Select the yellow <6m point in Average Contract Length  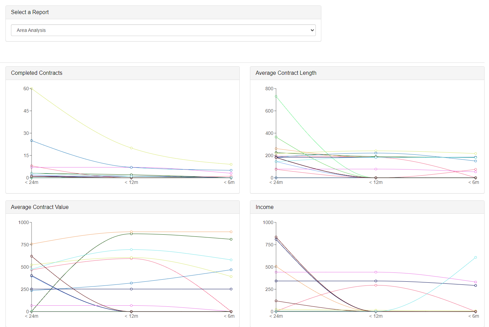pyautogui.click(x=476, y=154)
